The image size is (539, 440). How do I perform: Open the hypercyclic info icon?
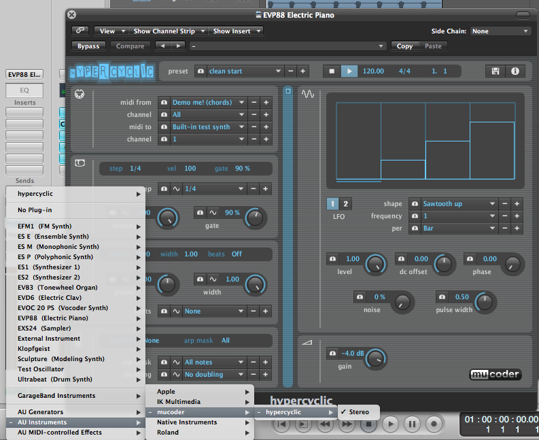pyautogui.click(x=515, y=71)
